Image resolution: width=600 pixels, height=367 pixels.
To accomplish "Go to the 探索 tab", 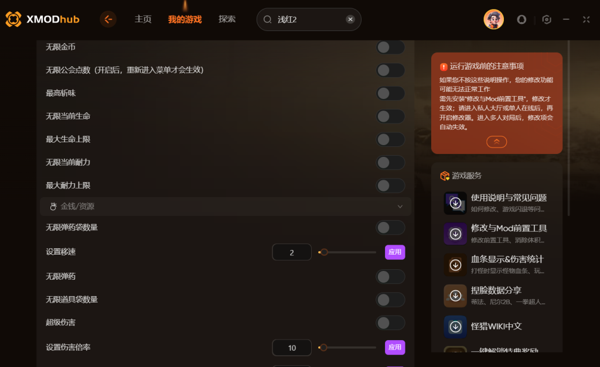I will [227, 19].
